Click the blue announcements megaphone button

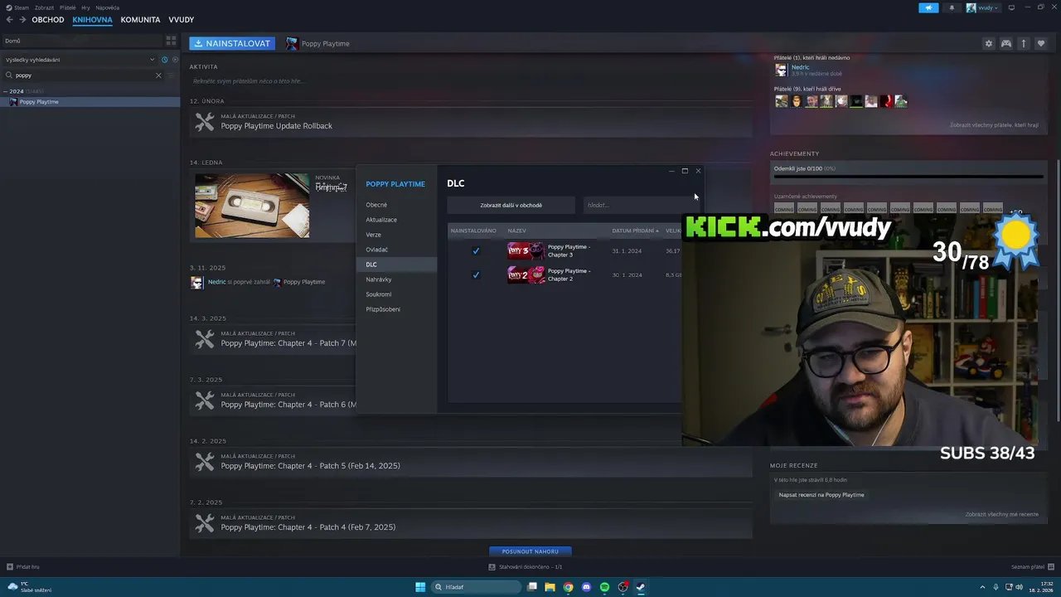(928, 7)
